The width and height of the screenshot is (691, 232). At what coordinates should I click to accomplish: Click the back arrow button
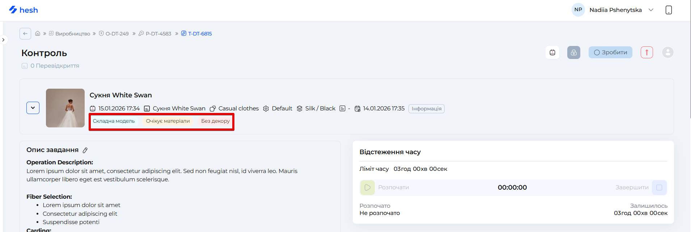pyautogui.click(x=25, y=34)
